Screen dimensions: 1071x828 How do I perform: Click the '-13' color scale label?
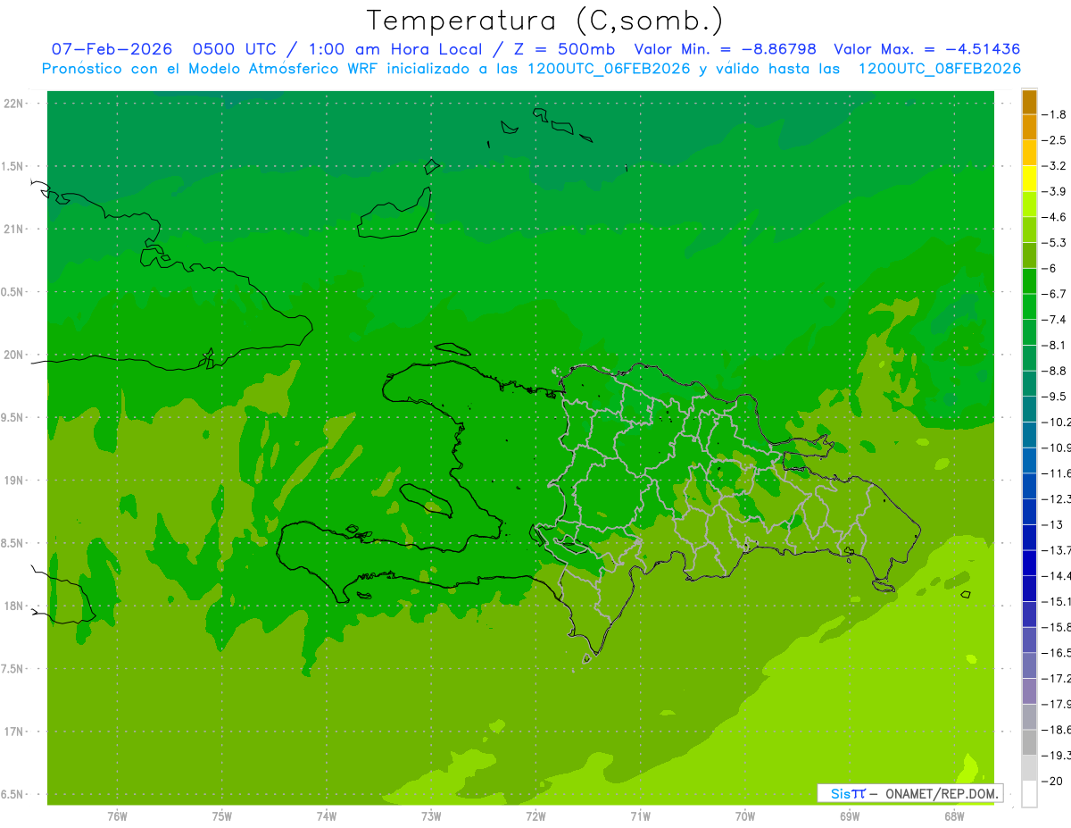pyautogui.click(x=1053, y=524)
